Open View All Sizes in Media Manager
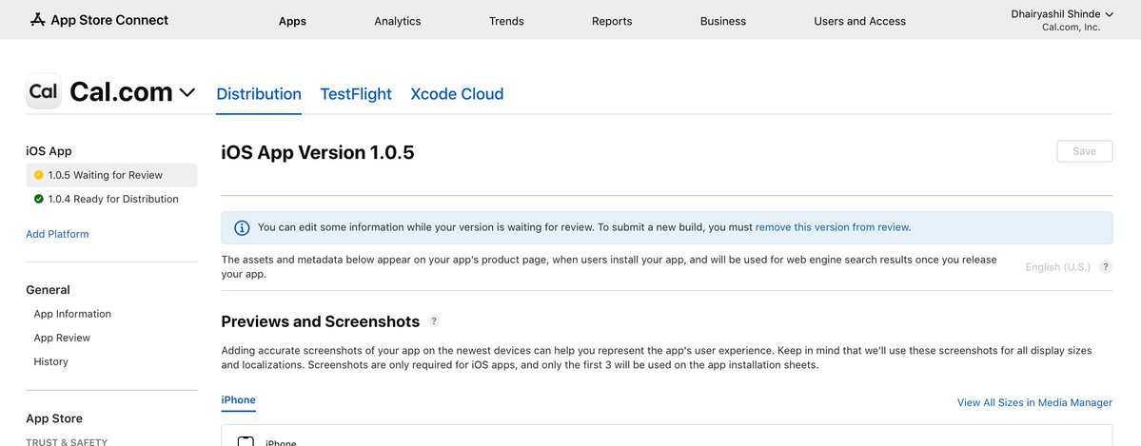The image size is (1141, 446). [x=1034, y=402]
